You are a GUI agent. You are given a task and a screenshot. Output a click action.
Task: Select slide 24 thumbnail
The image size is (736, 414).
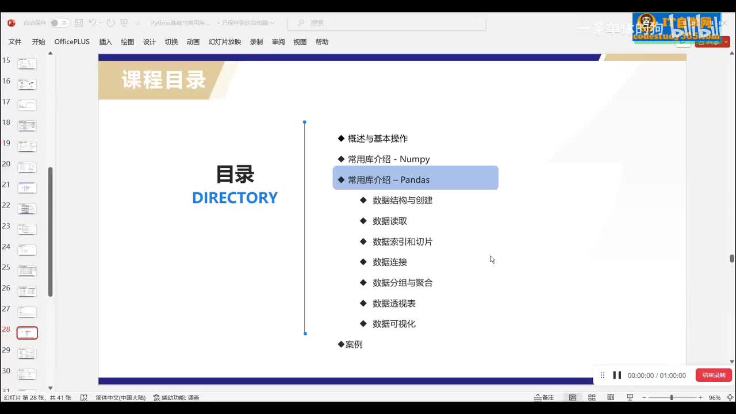tap(27, 250)
